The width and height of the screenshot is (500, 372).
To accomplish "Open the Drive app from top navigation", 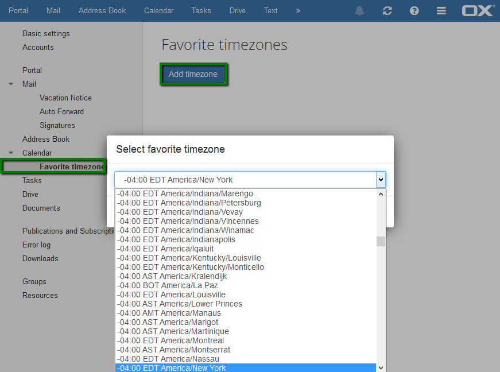I will tap(238, 10).
